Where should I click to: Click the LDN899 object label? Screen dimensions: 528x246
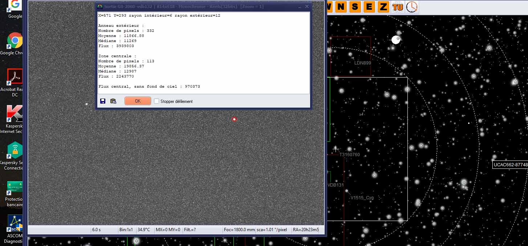(x=362, y=63)
